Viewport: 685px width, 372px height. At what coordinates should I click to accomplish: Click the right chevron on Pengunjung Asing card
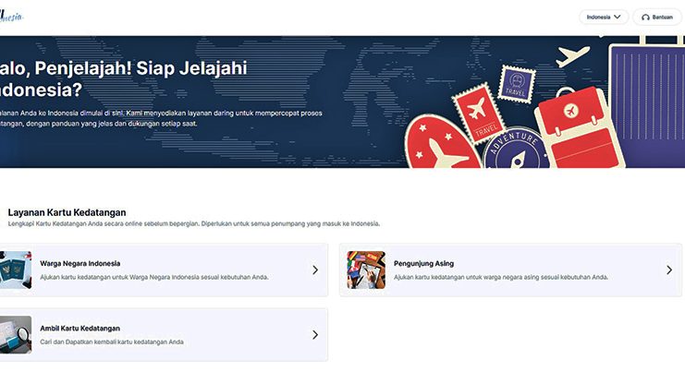(x=669, y=270)
